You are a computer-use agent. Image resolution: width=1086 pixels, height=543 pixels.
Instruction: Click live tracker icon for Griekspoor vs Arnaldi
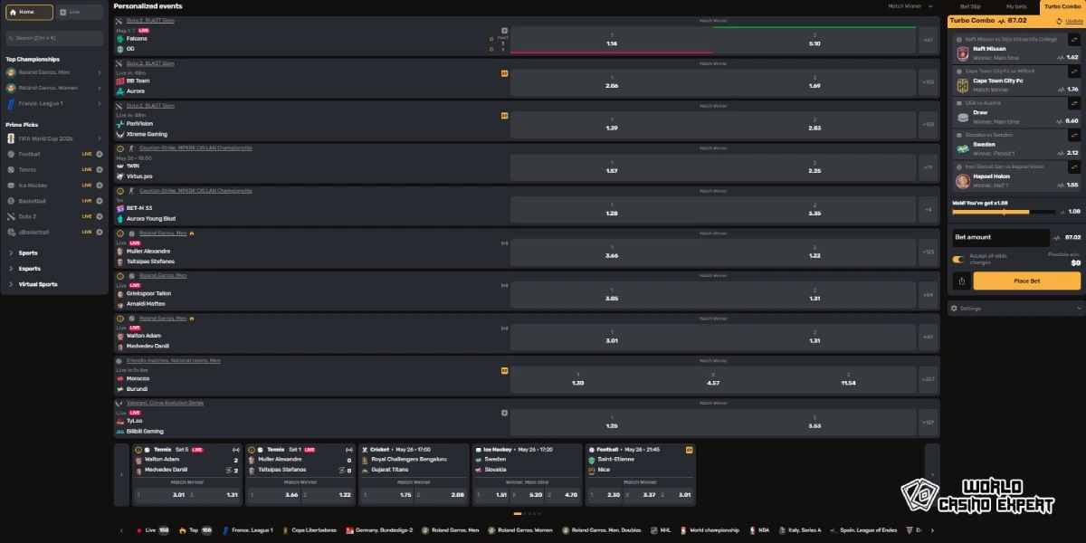coord(504,285)
